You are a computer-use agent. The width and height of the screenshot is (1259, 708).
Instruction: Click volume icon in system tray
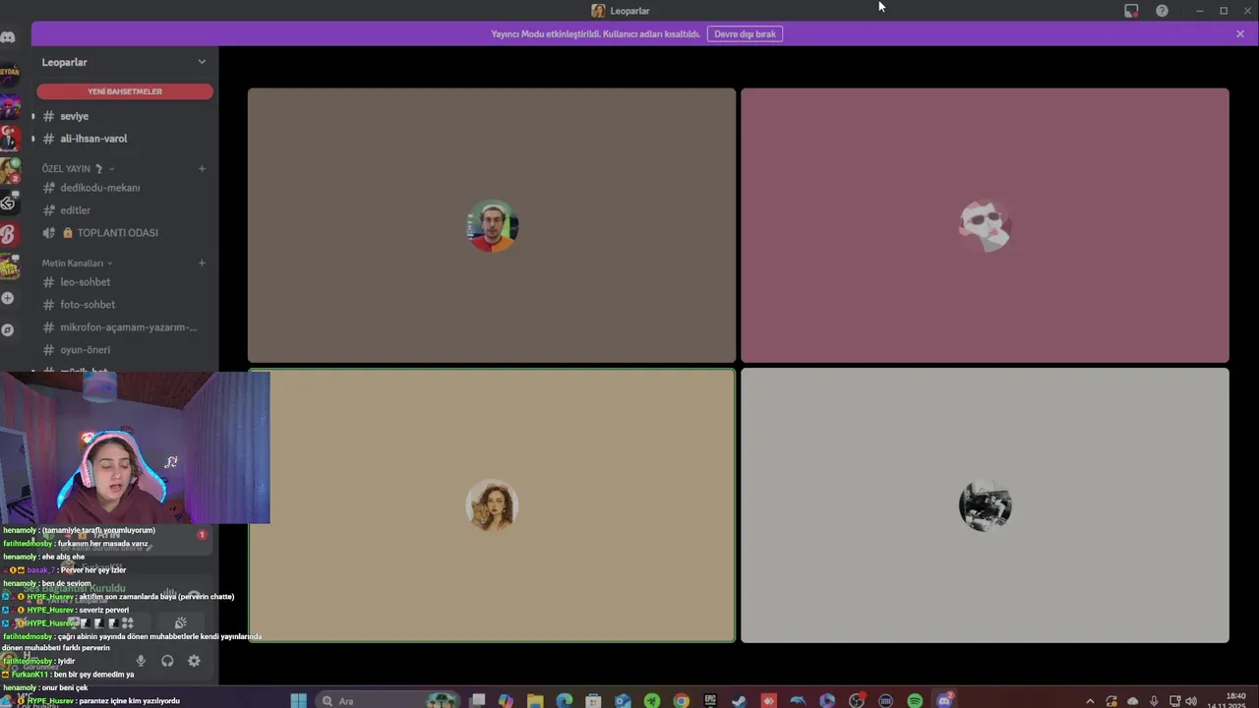click(x=1191, y=701)
